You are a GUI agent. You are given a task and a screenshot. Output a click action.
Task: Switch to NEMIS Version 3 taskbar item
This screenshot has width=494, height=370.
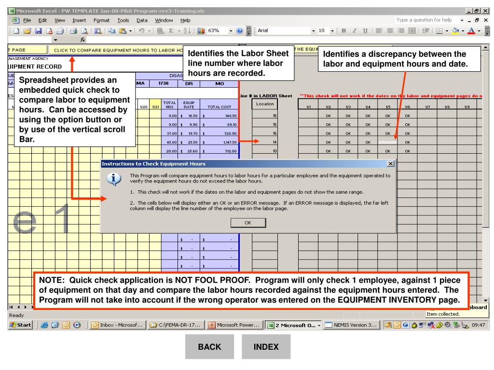(x=351, y=325)
